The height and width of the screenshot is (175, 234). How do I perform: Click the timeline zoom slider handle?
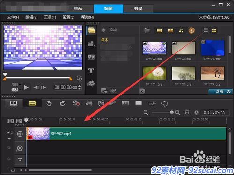tap(172, 112)
